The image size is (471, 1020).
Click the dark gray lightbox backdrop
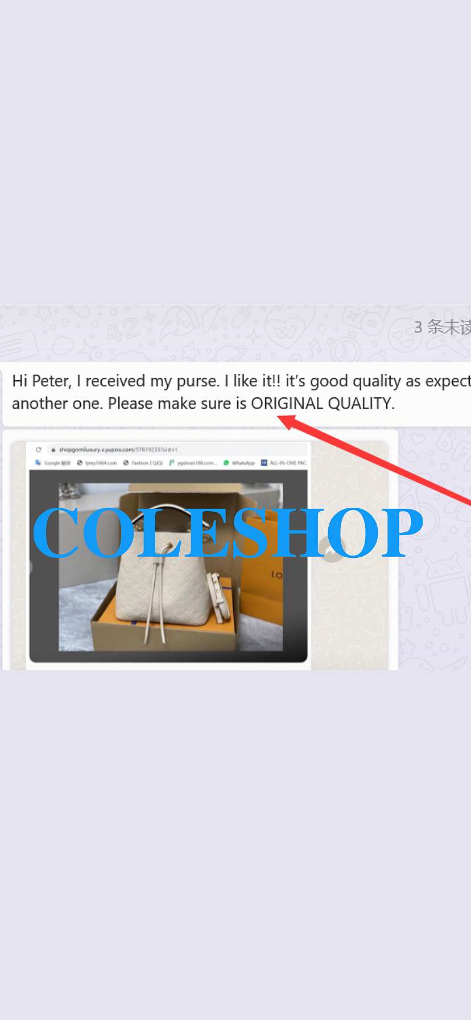(x=44, y=598)
